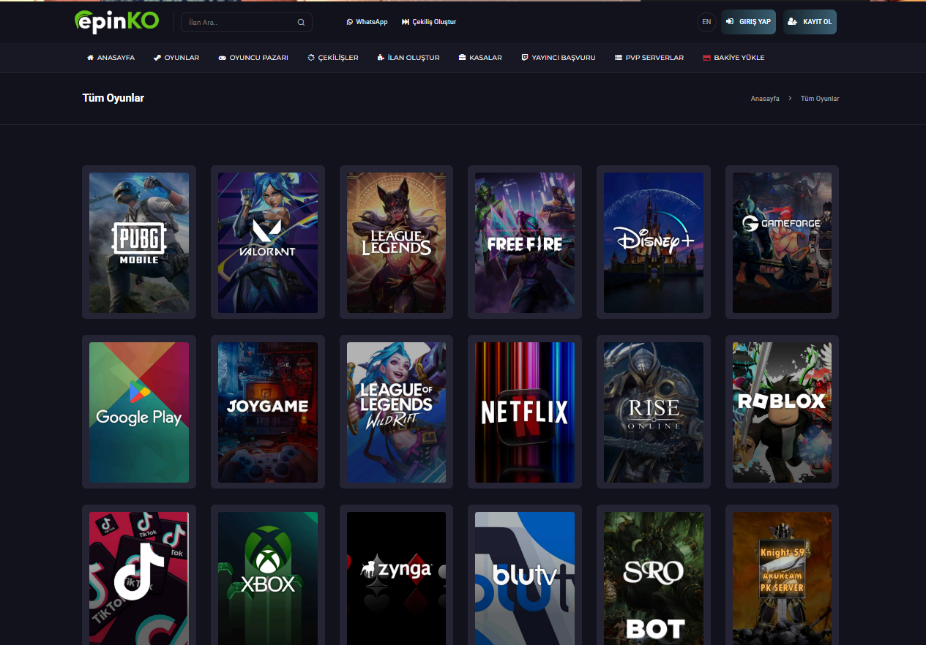Switch language with the EN button
Image resolution: width=926 pixels, height=645 pixels.
[x=706, y=22]
